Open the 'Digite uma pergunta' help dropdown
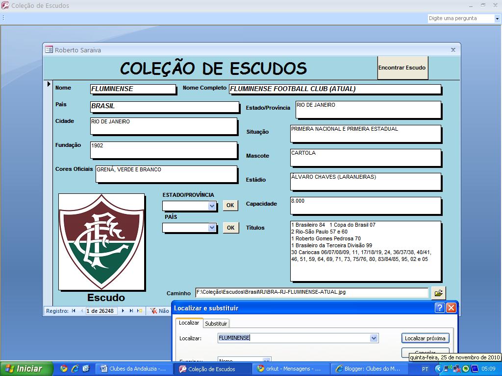The height and width of the screenshot is (376, 502). (x=497, y=19)
